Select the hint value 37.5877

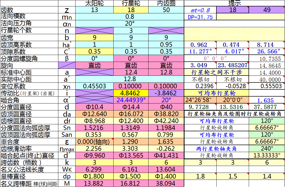tap(267, 107)
